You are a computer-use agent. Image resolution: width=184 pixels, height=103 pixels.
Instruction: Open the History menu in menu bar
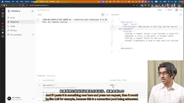point(27,2)
